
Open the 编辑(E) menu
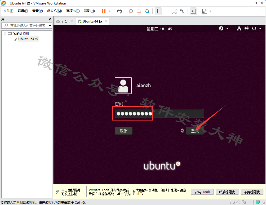[23, 11]
